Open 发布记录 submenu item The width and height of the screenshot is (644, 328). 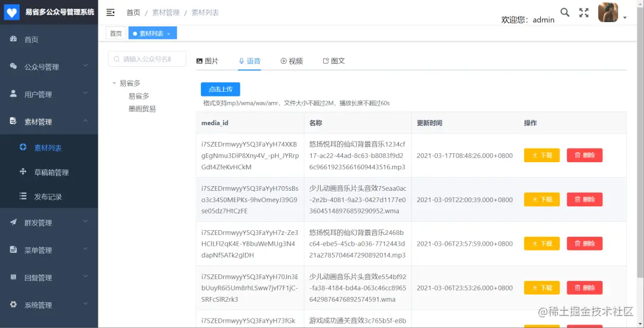[48, 197]
